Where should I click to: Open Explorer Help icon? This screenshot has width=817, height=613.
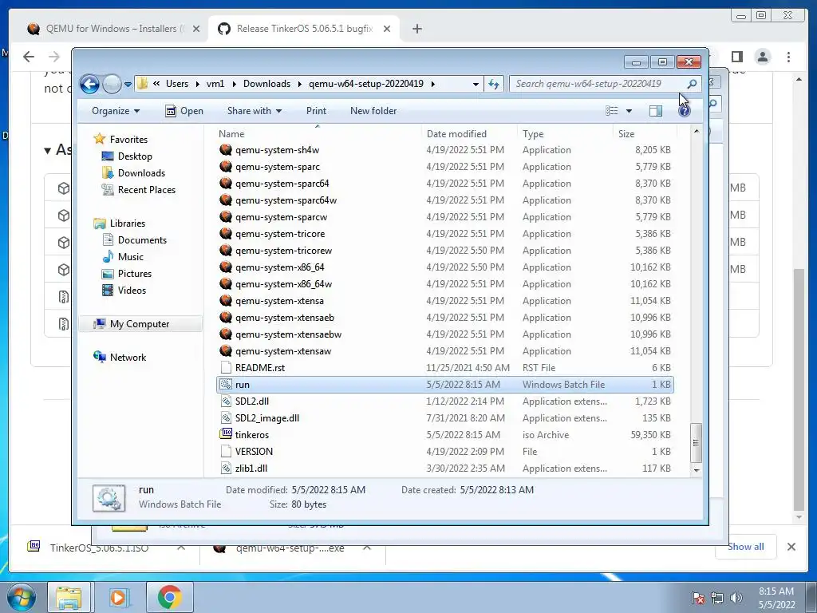pyautogui.click(x=684, y=110)
